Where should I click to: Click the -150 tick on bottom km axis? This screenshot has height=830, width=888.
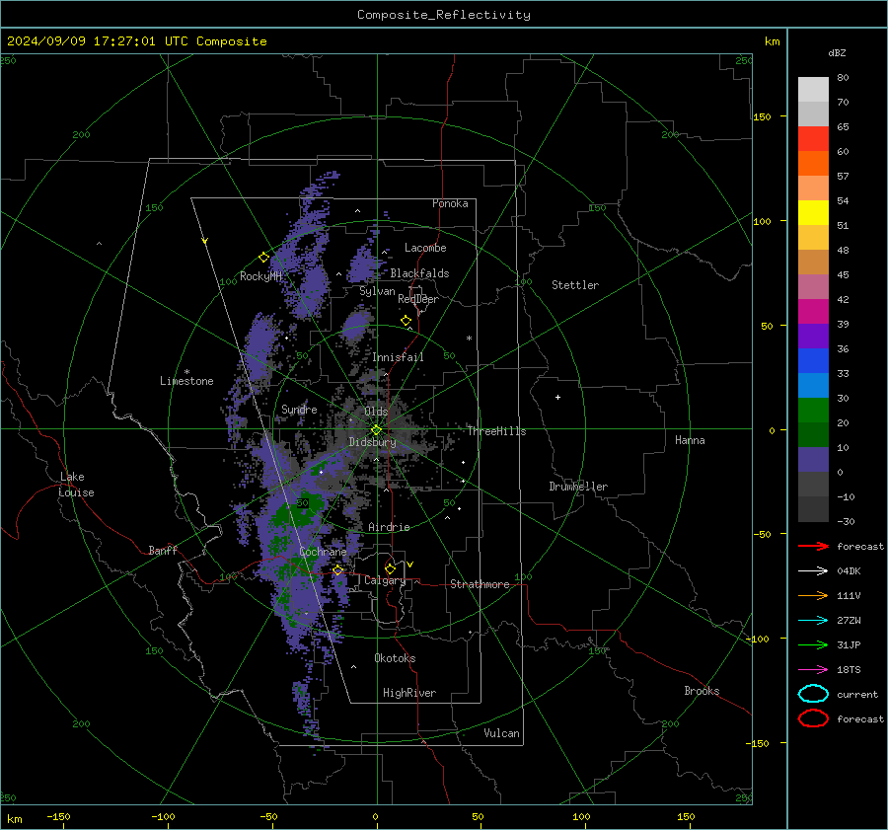click(x=58, y=816)
